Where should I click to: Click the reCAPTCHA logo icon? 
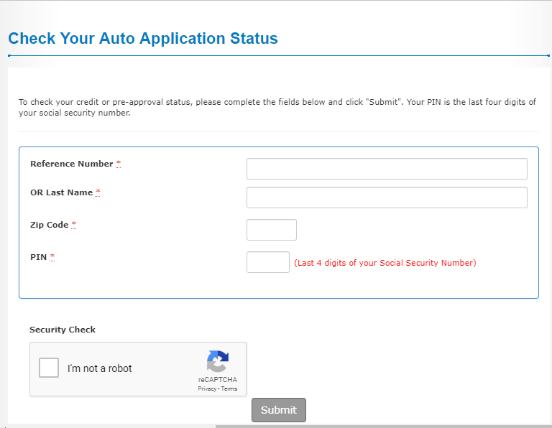[x=218, y=361]
